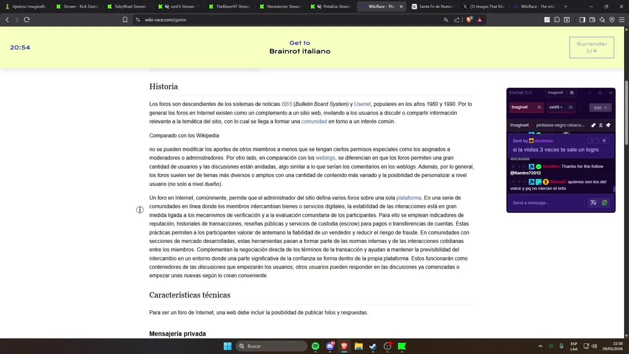Click the pin icon in KickTalk chat header

[x=608, y=125]
